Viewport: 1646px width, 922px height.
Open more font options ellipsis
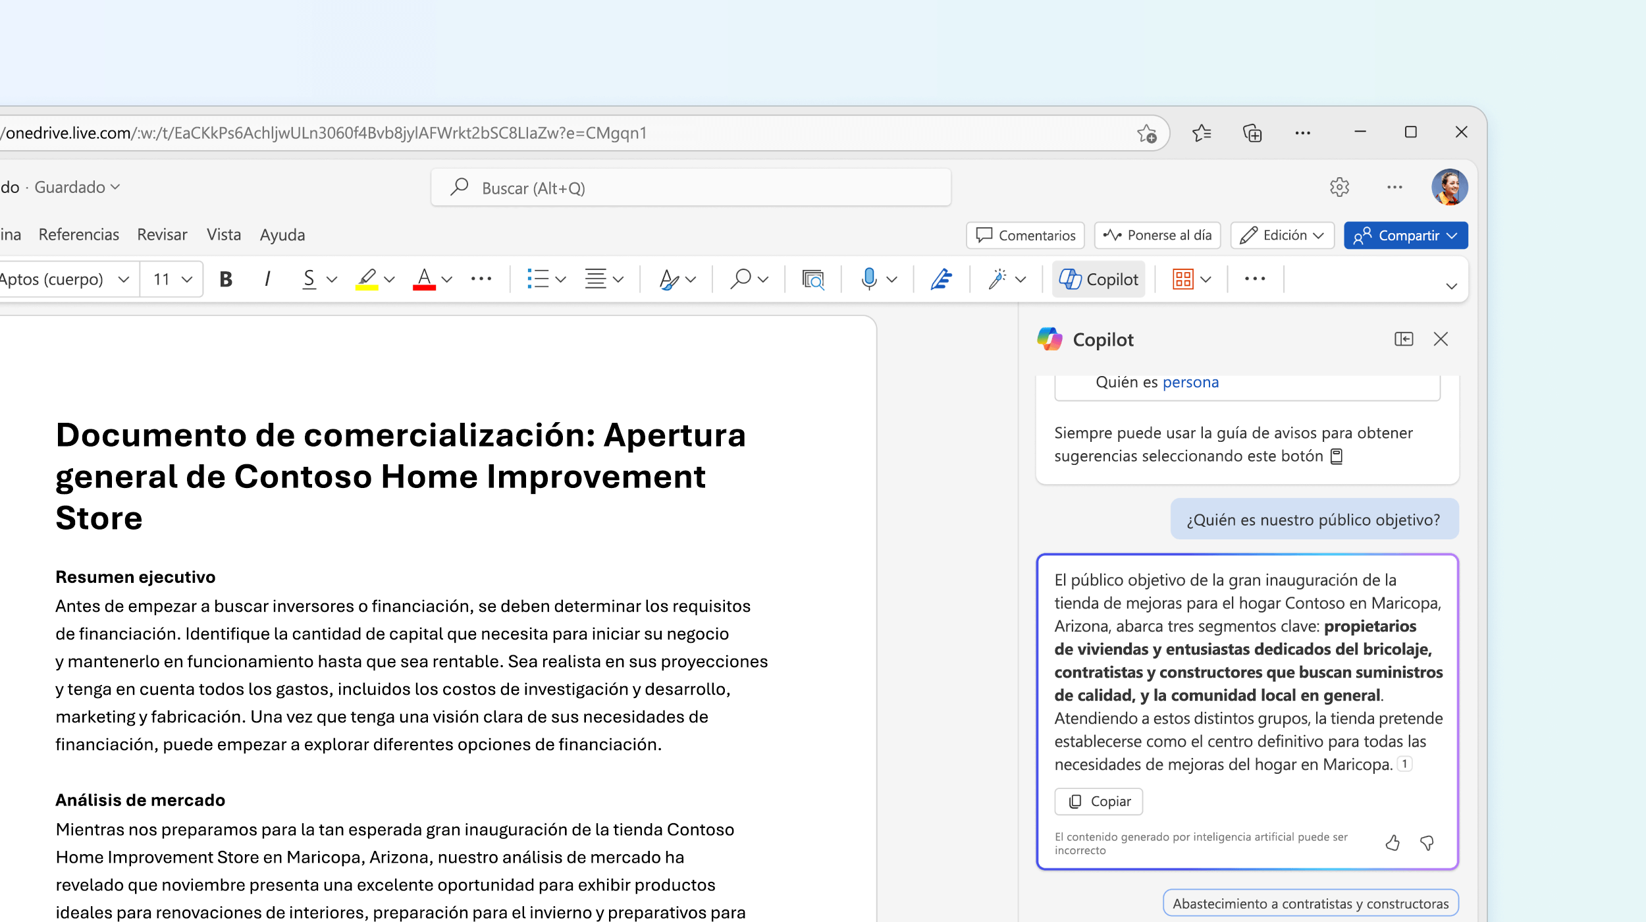point(481,279)
